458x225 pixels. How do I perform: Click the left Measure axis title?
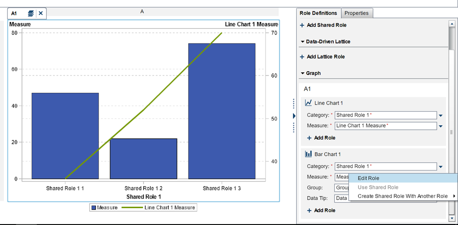20,25
